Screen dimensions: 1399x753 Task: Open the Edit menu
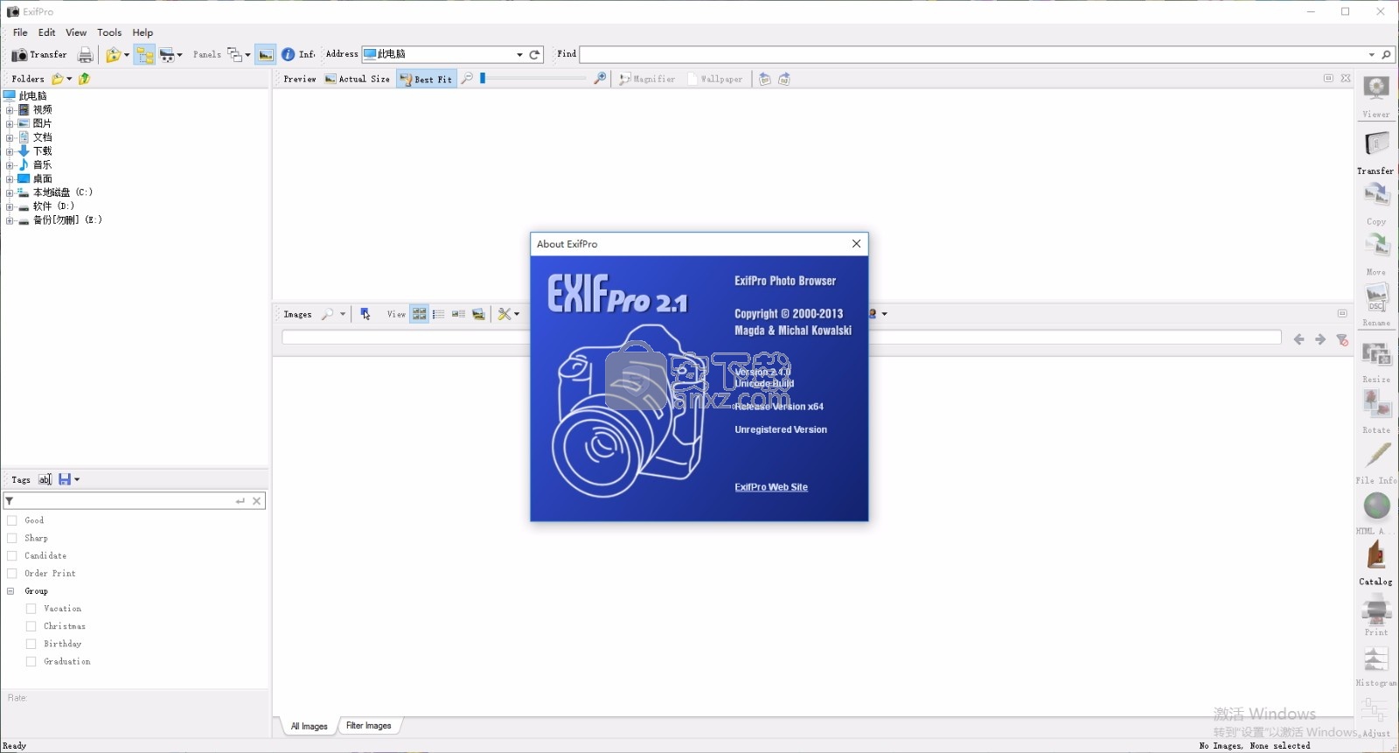tap(47, 32)
